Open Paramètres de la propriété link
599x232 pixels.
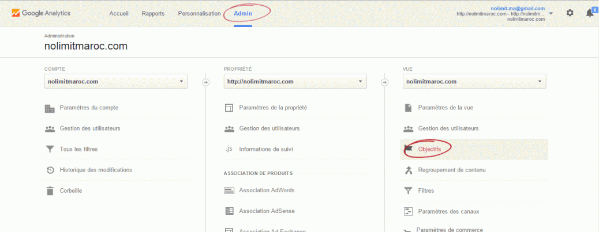[x=272, y=108]
